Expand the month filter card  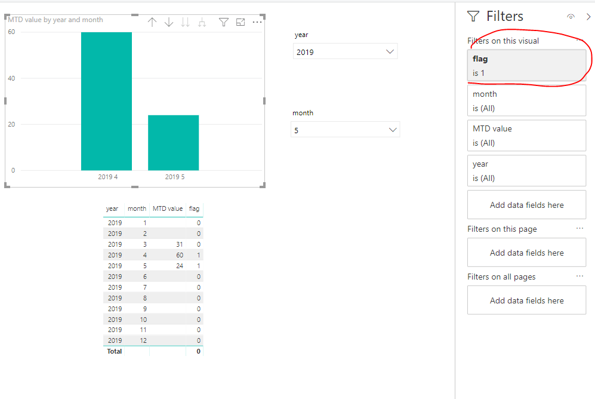pyautogui.click(x=527, y=100)
